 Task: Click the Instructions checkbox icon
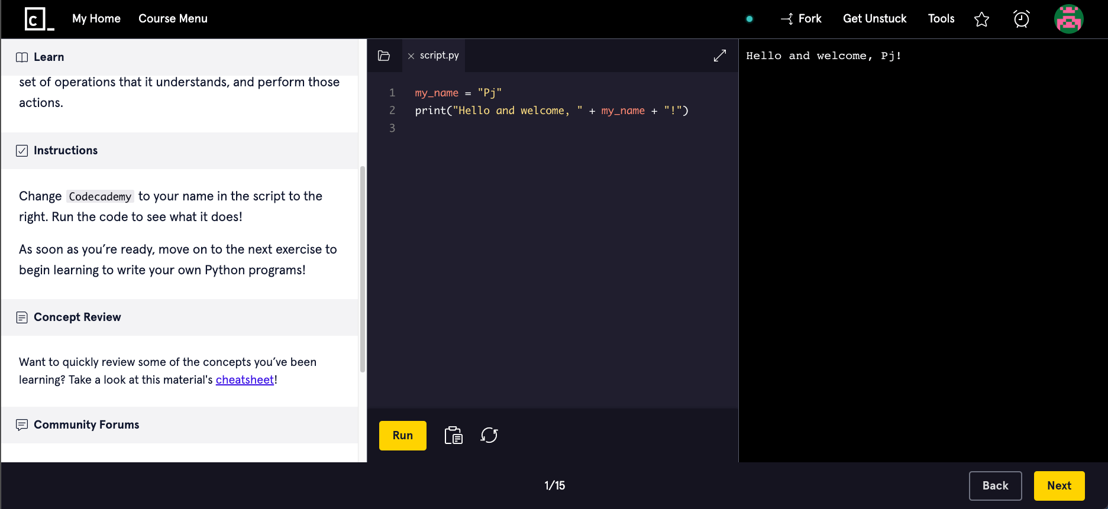22,151
